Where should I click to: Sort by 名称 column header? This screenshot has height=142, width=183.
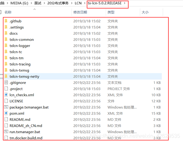pyautogui.click(x=8, y=12)
